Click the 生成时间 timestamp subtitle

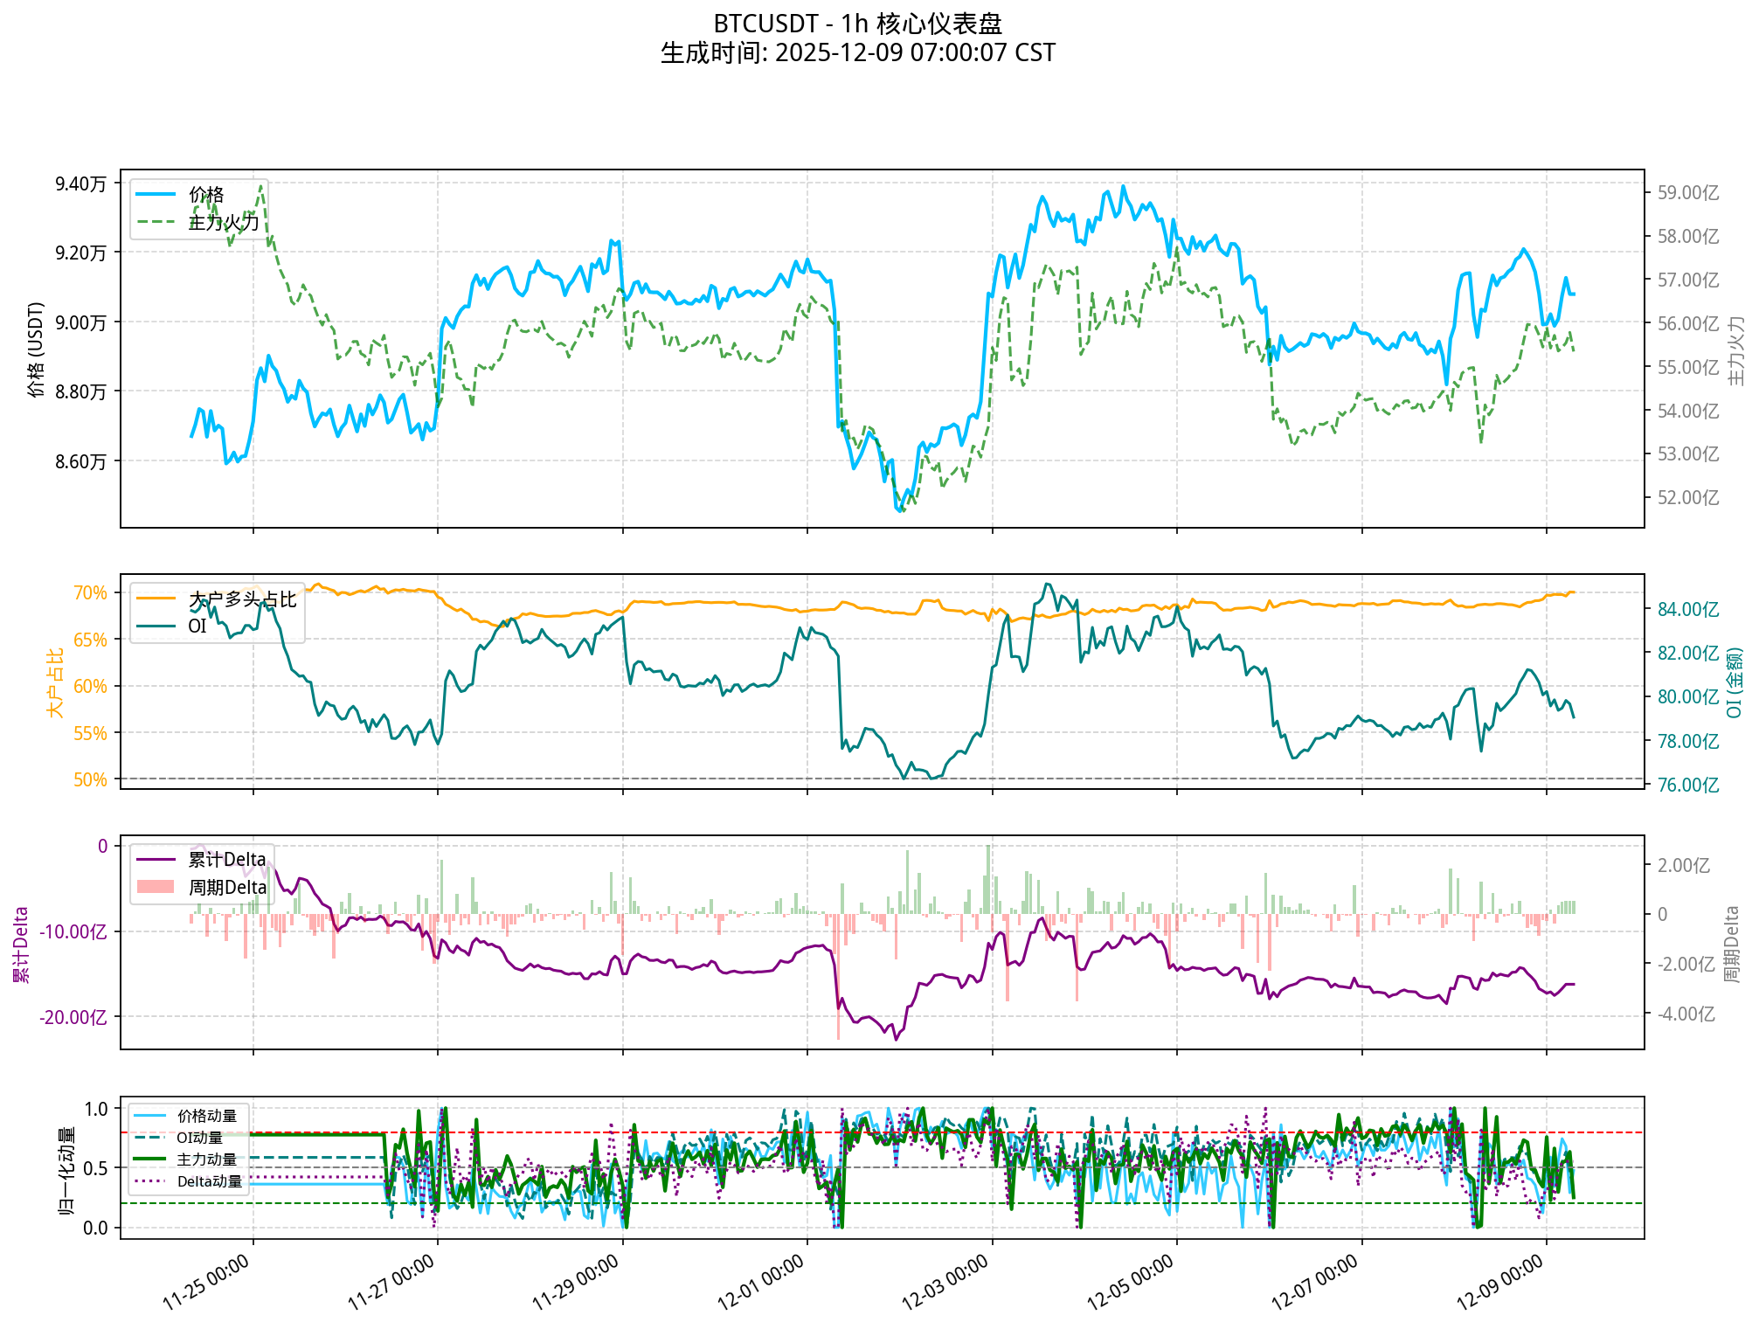click(x=857, y=53)
